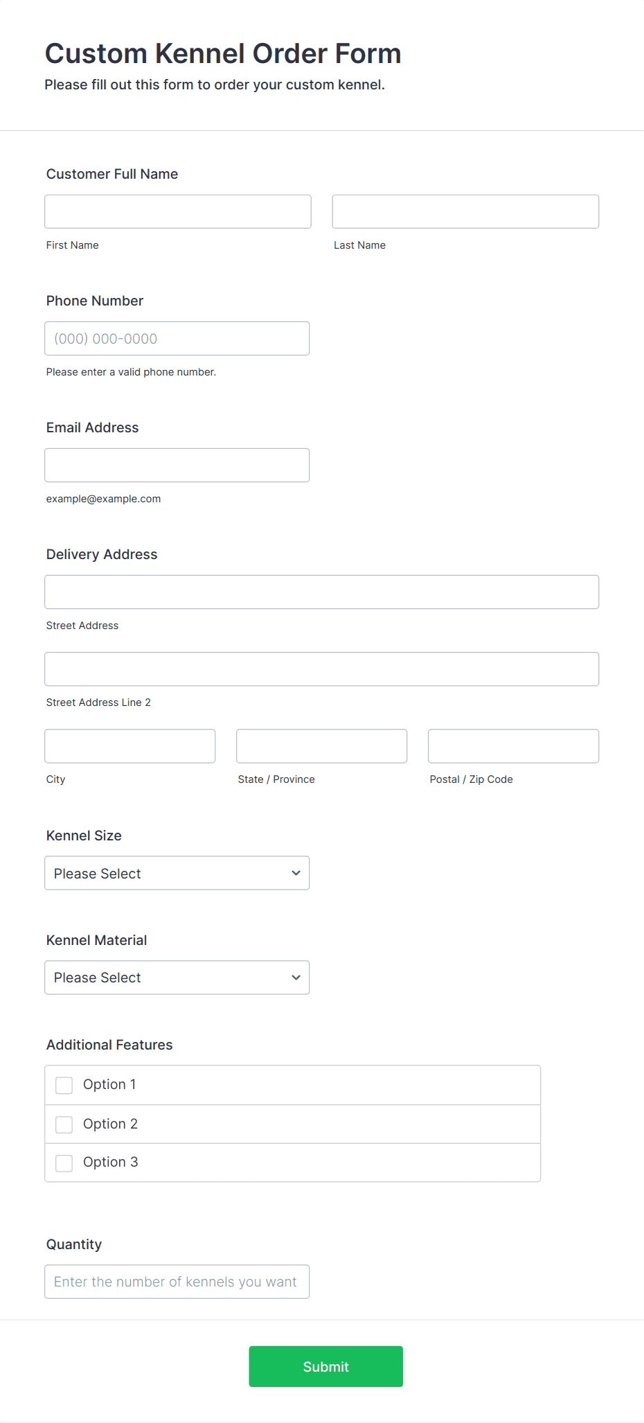Click the Kennel Size chevron arrow
This screenshot has width=644, height=1423.
(x=296, y=873)
